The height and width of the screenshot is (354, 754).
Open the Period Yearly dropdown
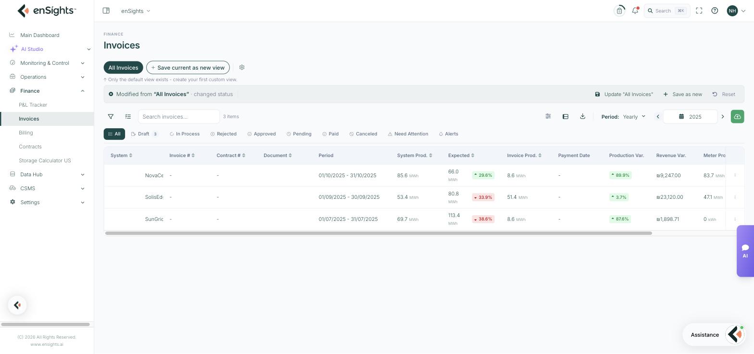tap(634, 117)
